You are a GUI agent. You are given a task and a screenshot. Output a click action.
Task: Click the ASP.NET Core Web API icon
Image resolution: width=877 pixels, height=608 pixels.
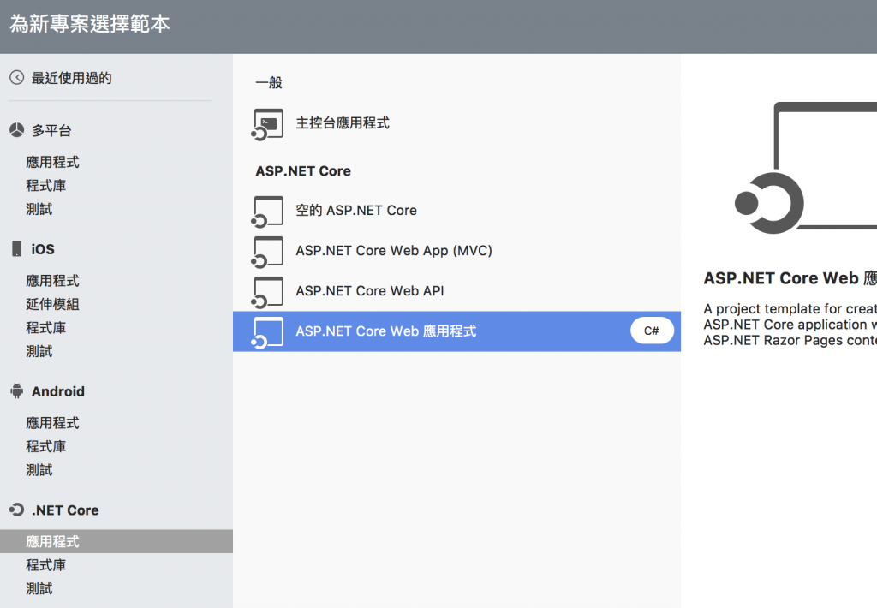coord(267,291)
